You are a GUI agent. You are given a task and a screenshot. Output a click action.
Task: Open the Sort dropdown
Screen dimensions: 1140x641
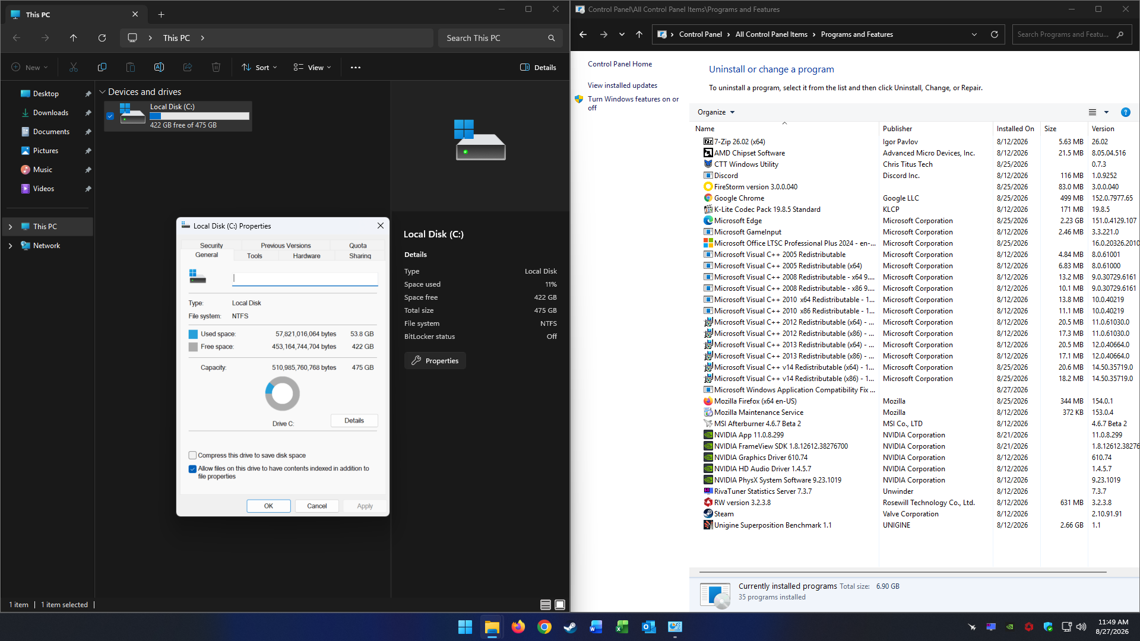259,68
